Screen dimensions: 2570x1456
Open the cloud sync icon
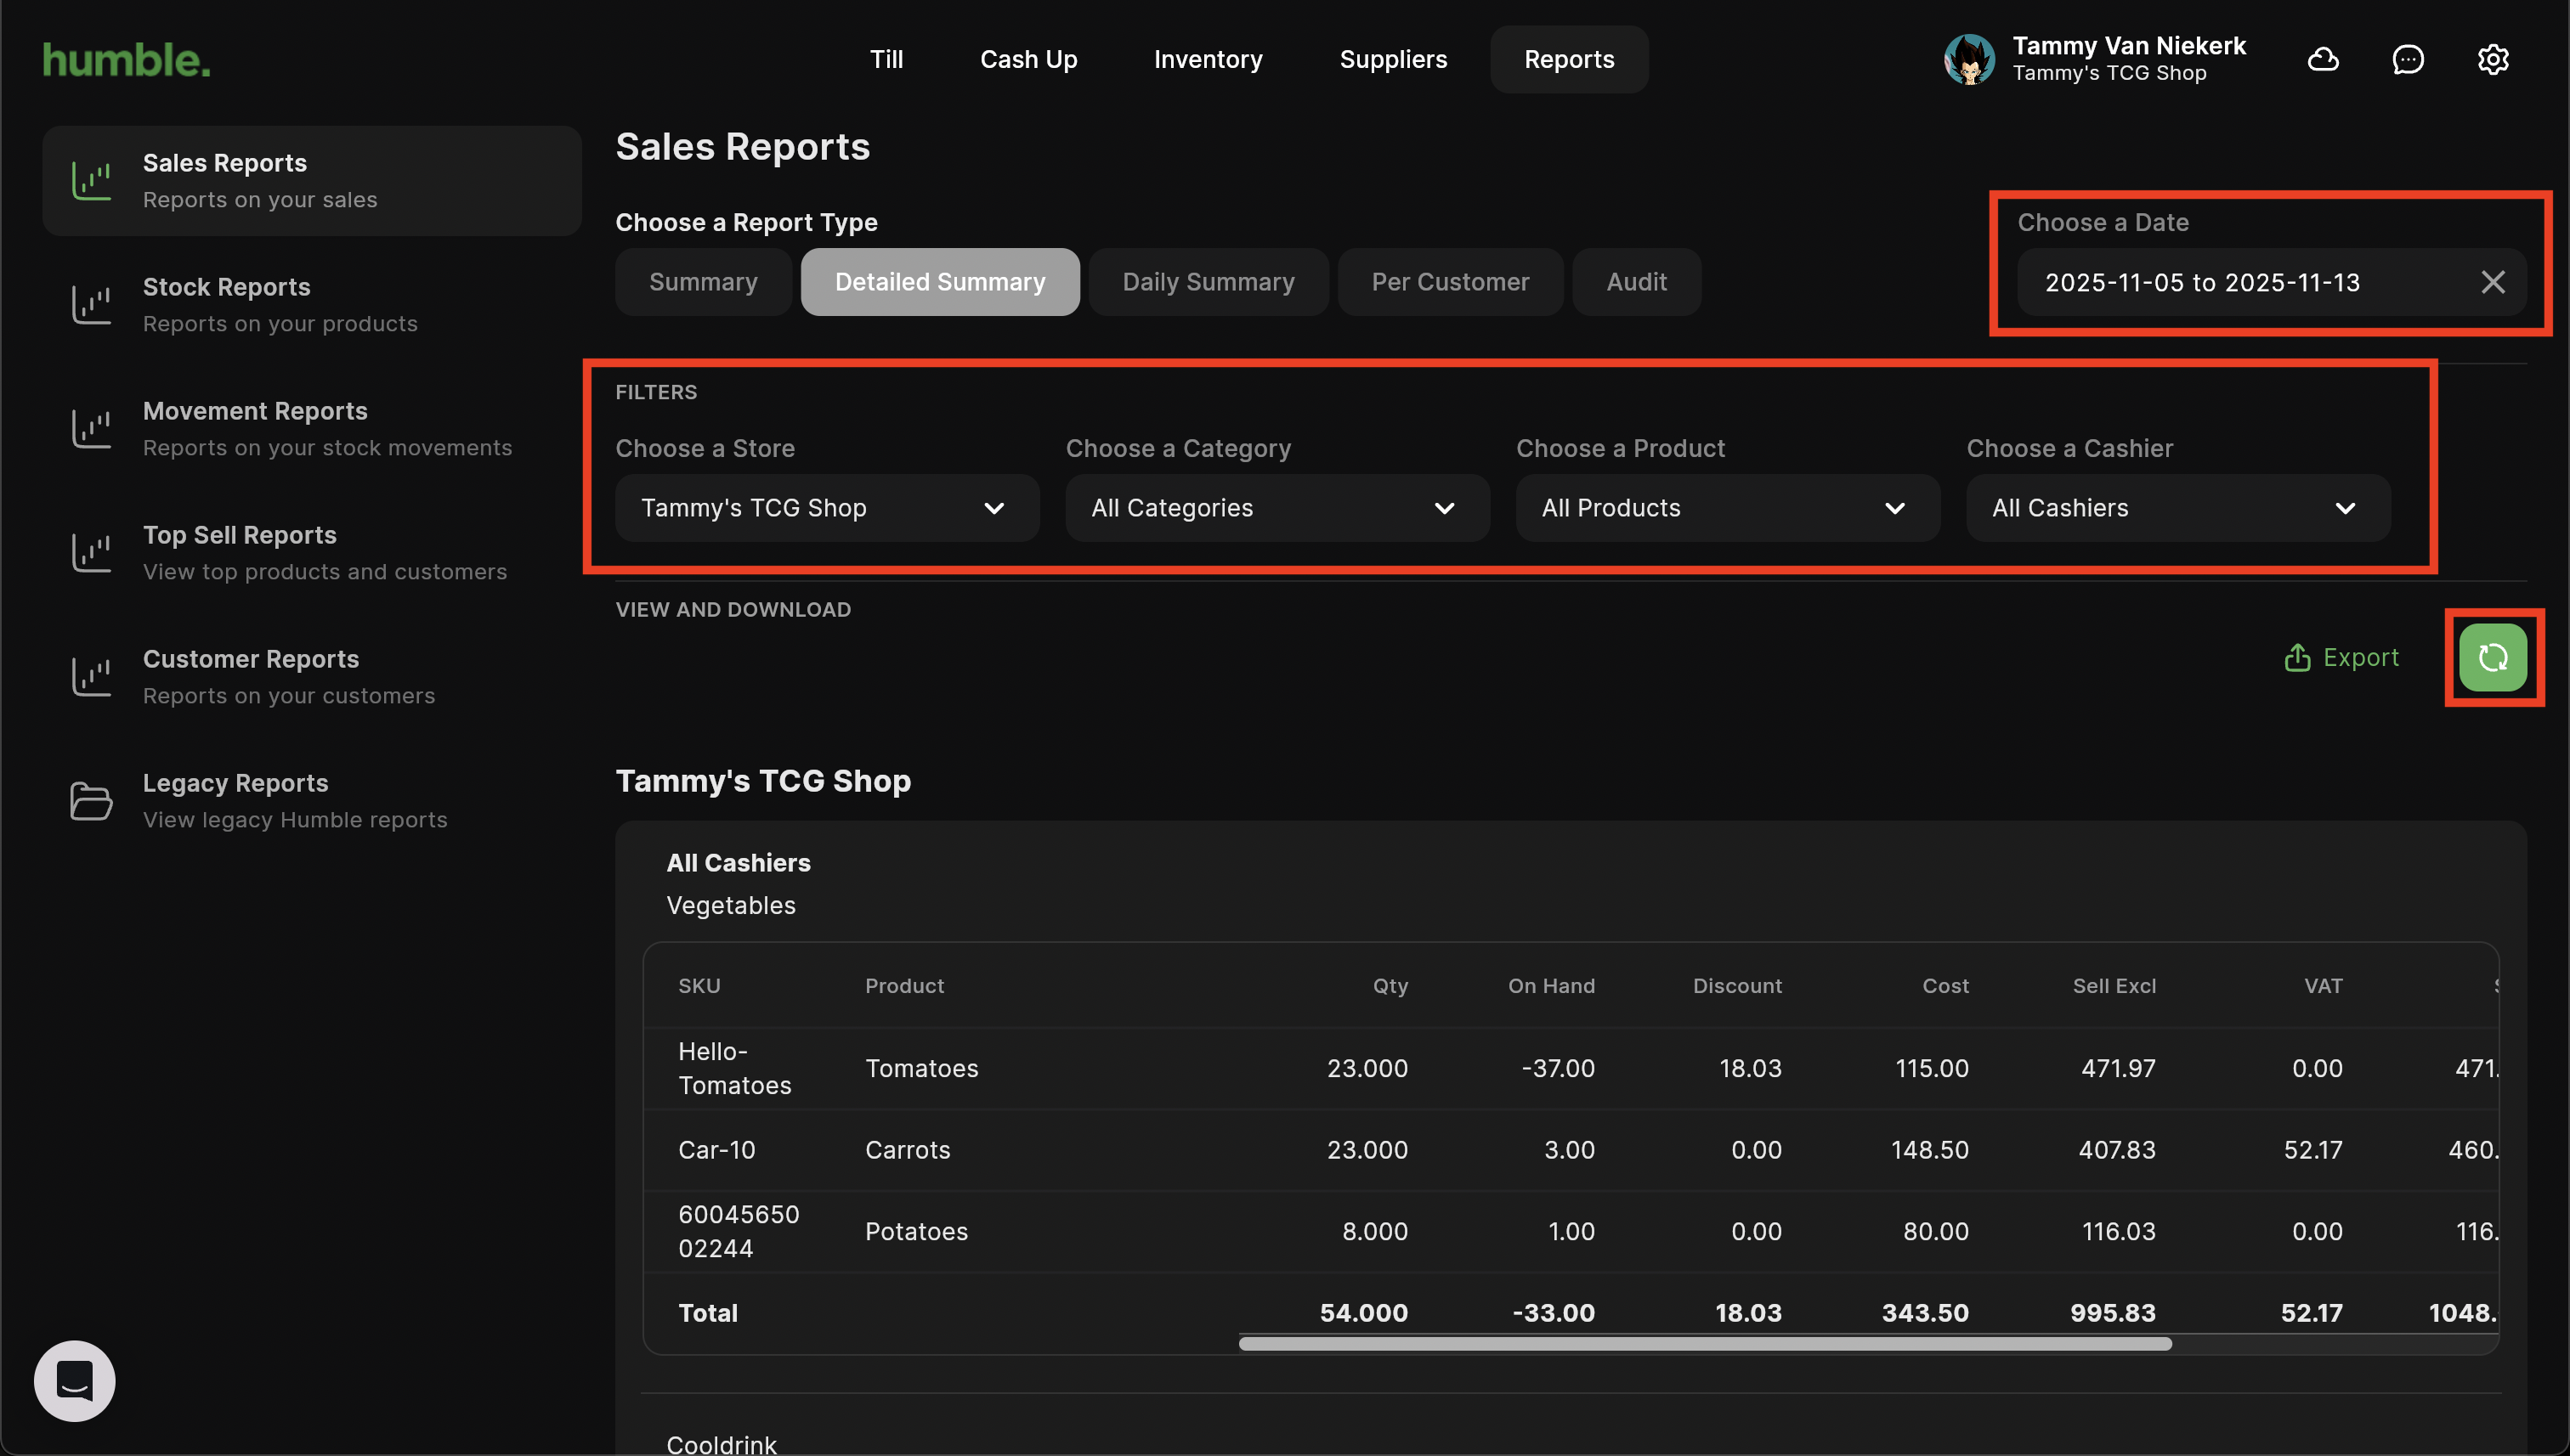(x=2323, y=60)
